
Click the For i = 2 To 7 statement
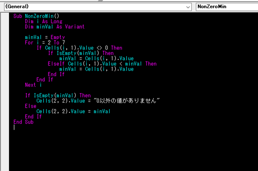[x=45, y=43]
